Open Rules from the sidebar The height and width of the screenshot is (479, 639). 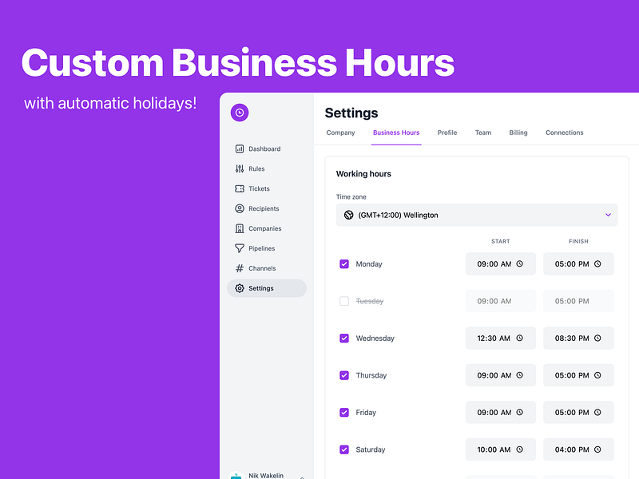267,168
